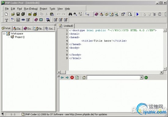Click the binoculars over monitor icon

tap(48, 20)
